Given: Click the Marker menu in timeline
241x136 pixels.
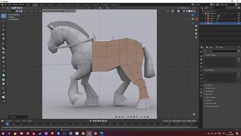Looking at the screenshot, I should pyautogui.click(x=30, y=121).
